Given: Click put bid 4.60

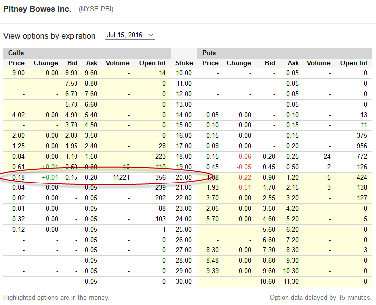Looking at the screenshot, I should click(x=269, y=219).
